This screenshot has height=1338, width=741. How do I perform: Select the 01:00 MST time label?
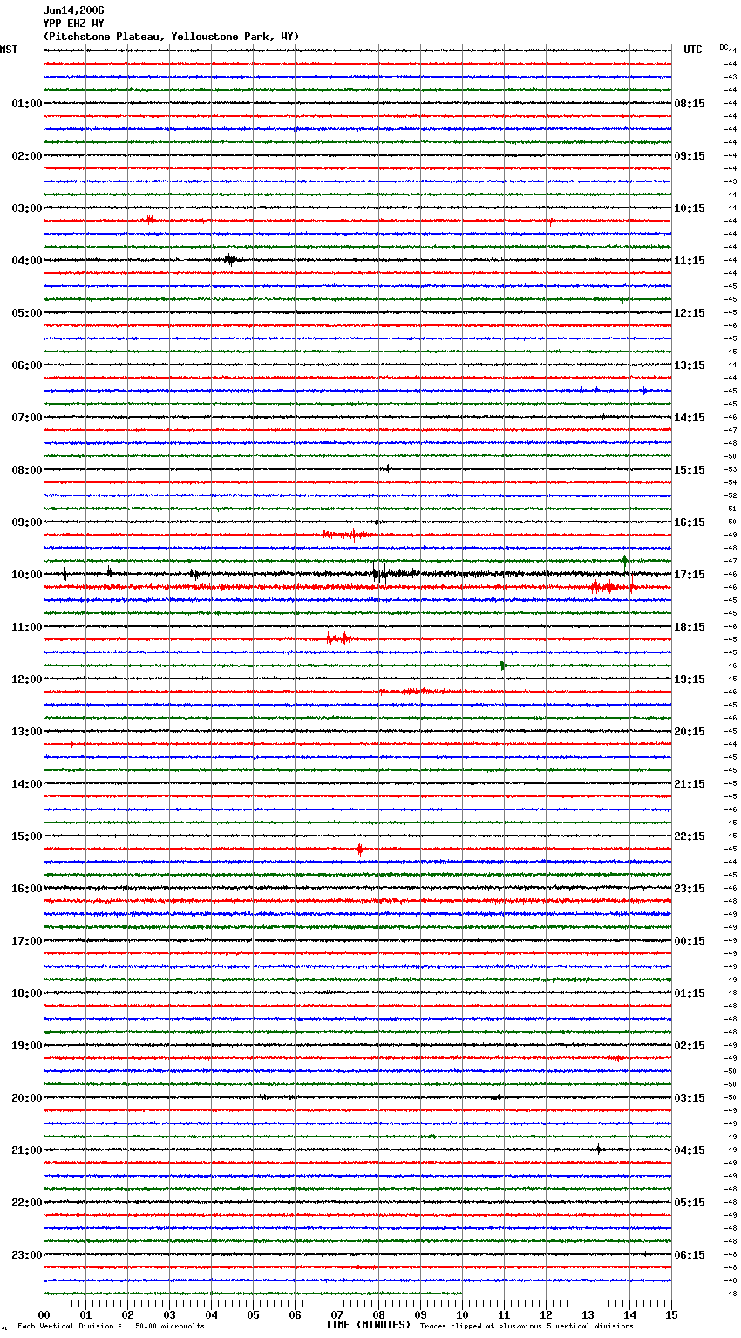pyautogui.click(x=27, y=104)
